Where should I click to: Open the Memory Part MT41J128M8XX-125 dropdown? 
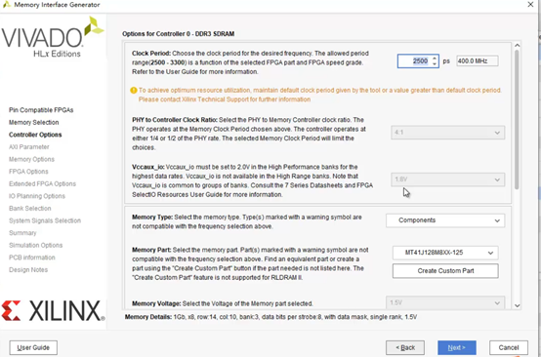pyautogui.click(x=445, y=253)
